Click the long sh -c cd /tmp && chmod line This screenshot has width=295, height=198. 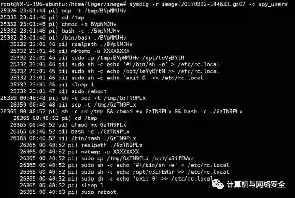point(121,112)
